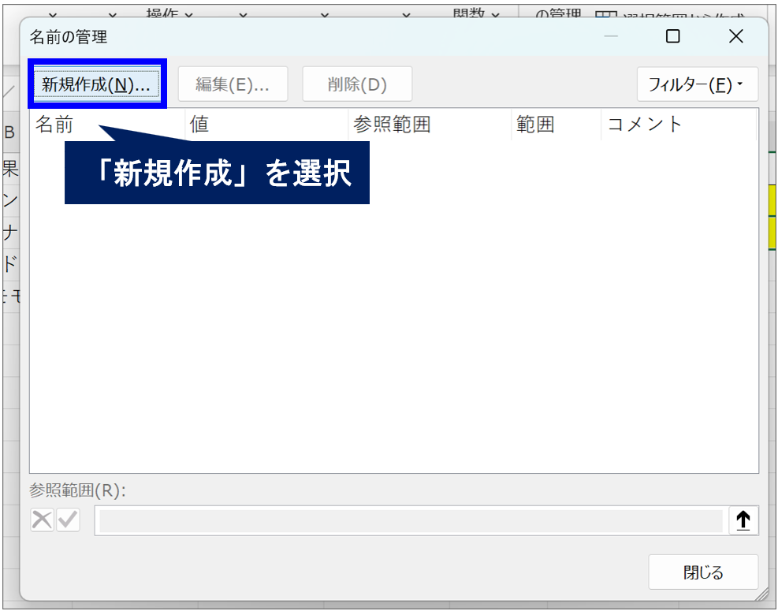
Task: Click the resize grip at dialog corner
Action: [x=761, y=594]
